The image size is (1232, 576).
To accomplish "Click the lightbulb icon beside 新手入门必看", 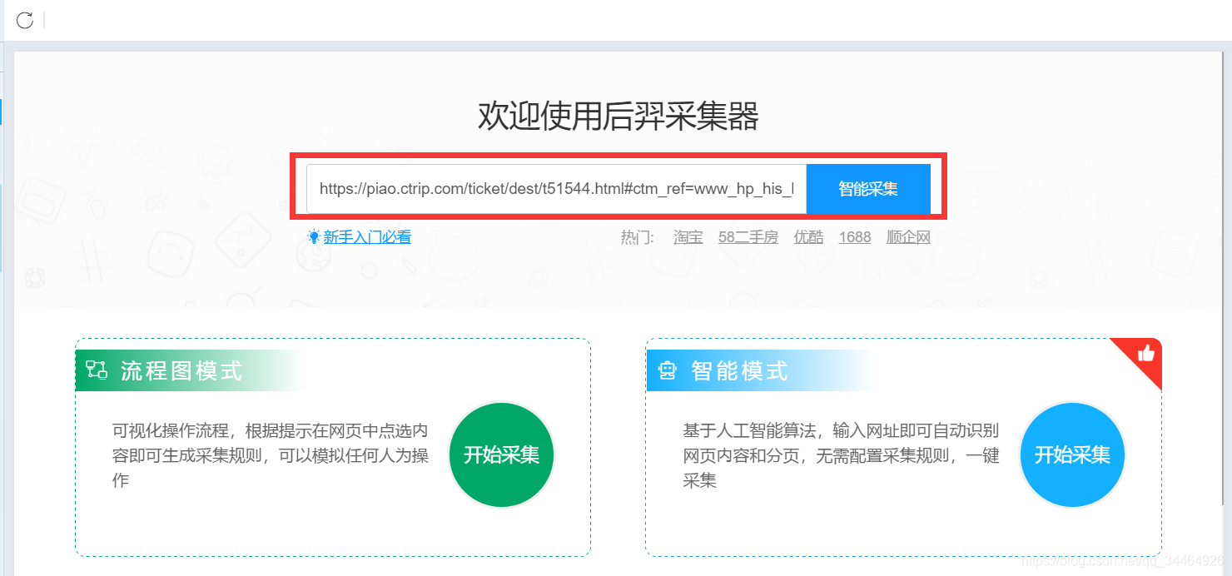I will [x=314, y=237].
